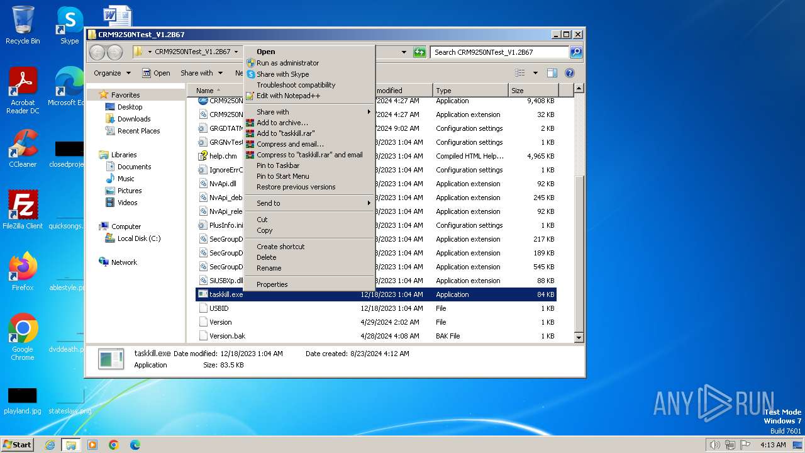805x453 pixels.
Task: Select the Version.bak file row
Action: tap(376, 336)
